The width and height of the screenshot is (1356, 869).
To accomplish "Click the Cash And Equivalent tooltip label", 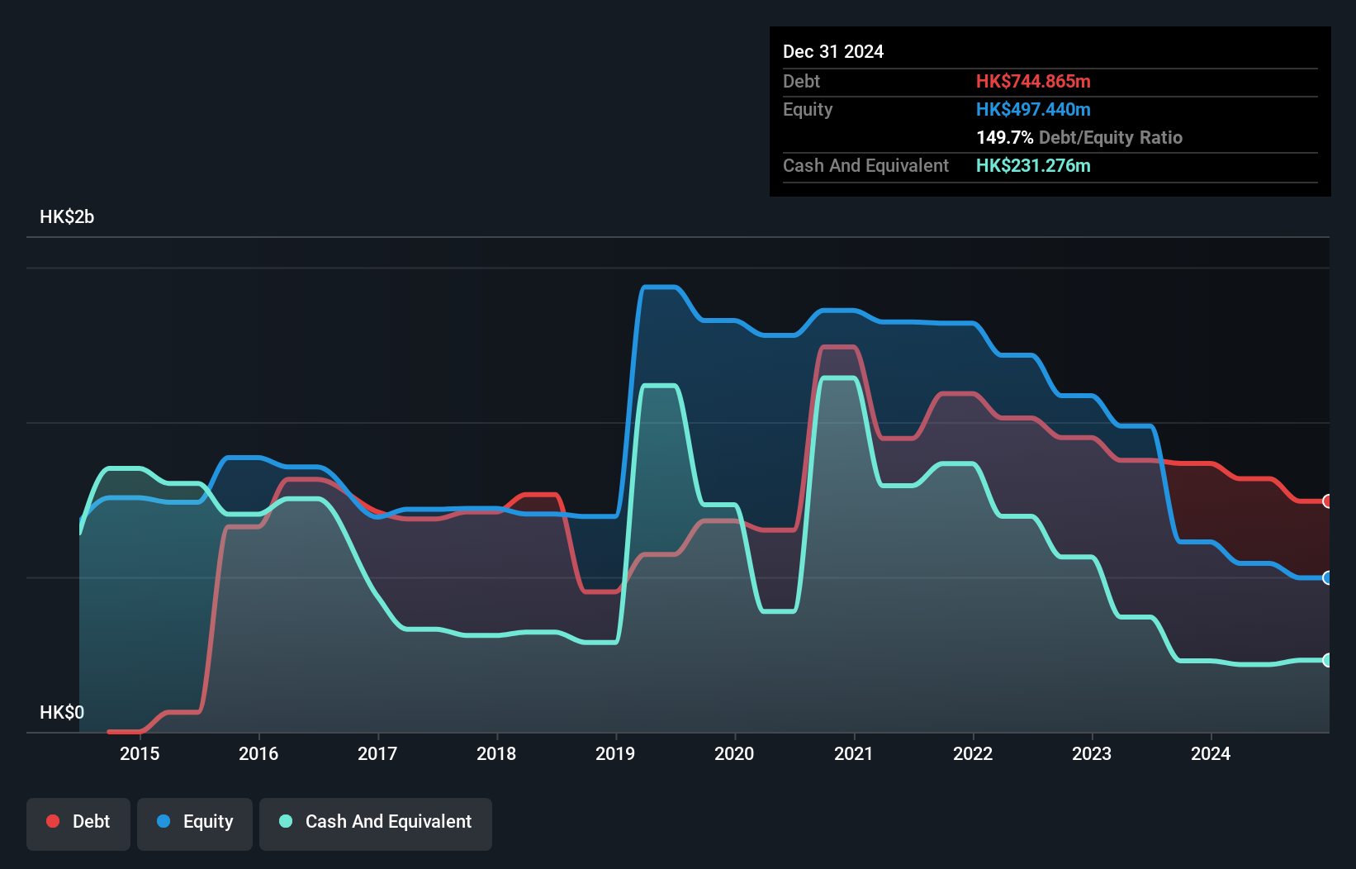I will 865,166.
